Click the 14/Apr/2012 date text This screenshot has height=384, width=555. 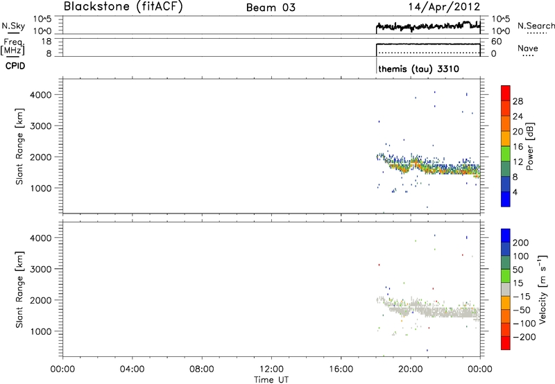[445, 7]
